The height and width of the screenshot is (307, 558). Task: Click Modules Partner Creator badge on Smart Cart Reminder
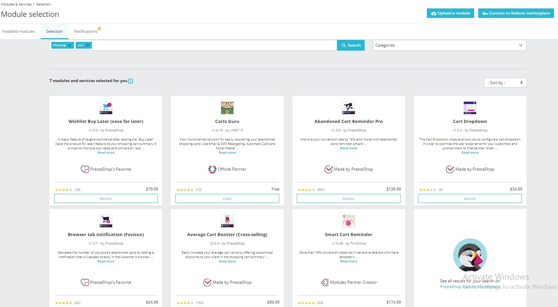coord(348,282)
